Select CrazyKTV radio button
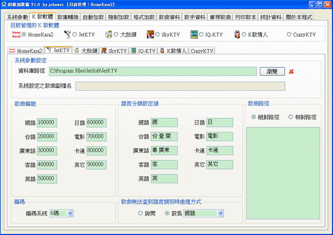 (289, 34)
